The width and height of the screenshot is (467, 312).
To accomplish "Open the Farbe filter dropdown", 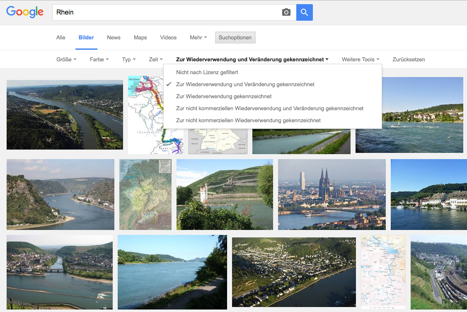I will point(99,59).
